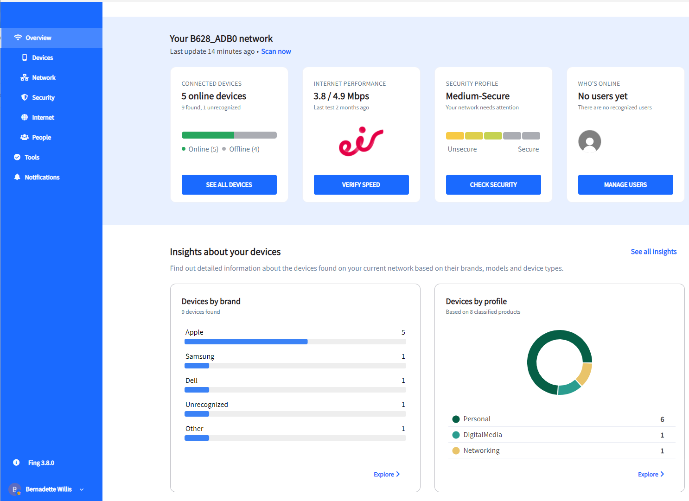Click the Overview wifi icon in sidebar
The width and height of the screenshot is (689, 501).
18,38
